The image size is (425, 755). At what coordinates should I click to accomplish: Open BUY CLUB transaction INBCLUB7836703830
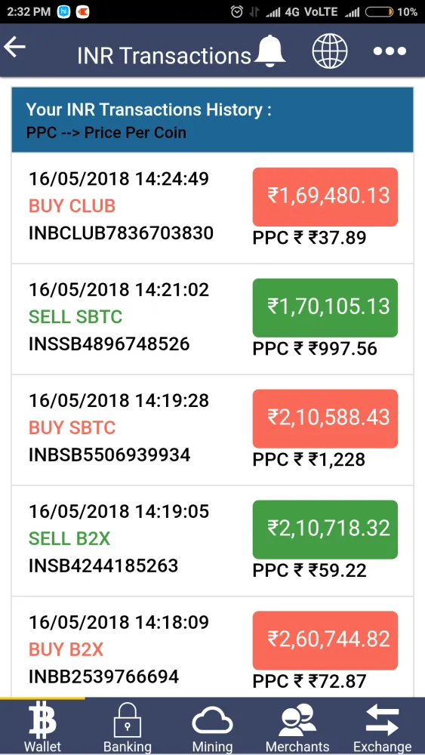(x=212, y=208)
